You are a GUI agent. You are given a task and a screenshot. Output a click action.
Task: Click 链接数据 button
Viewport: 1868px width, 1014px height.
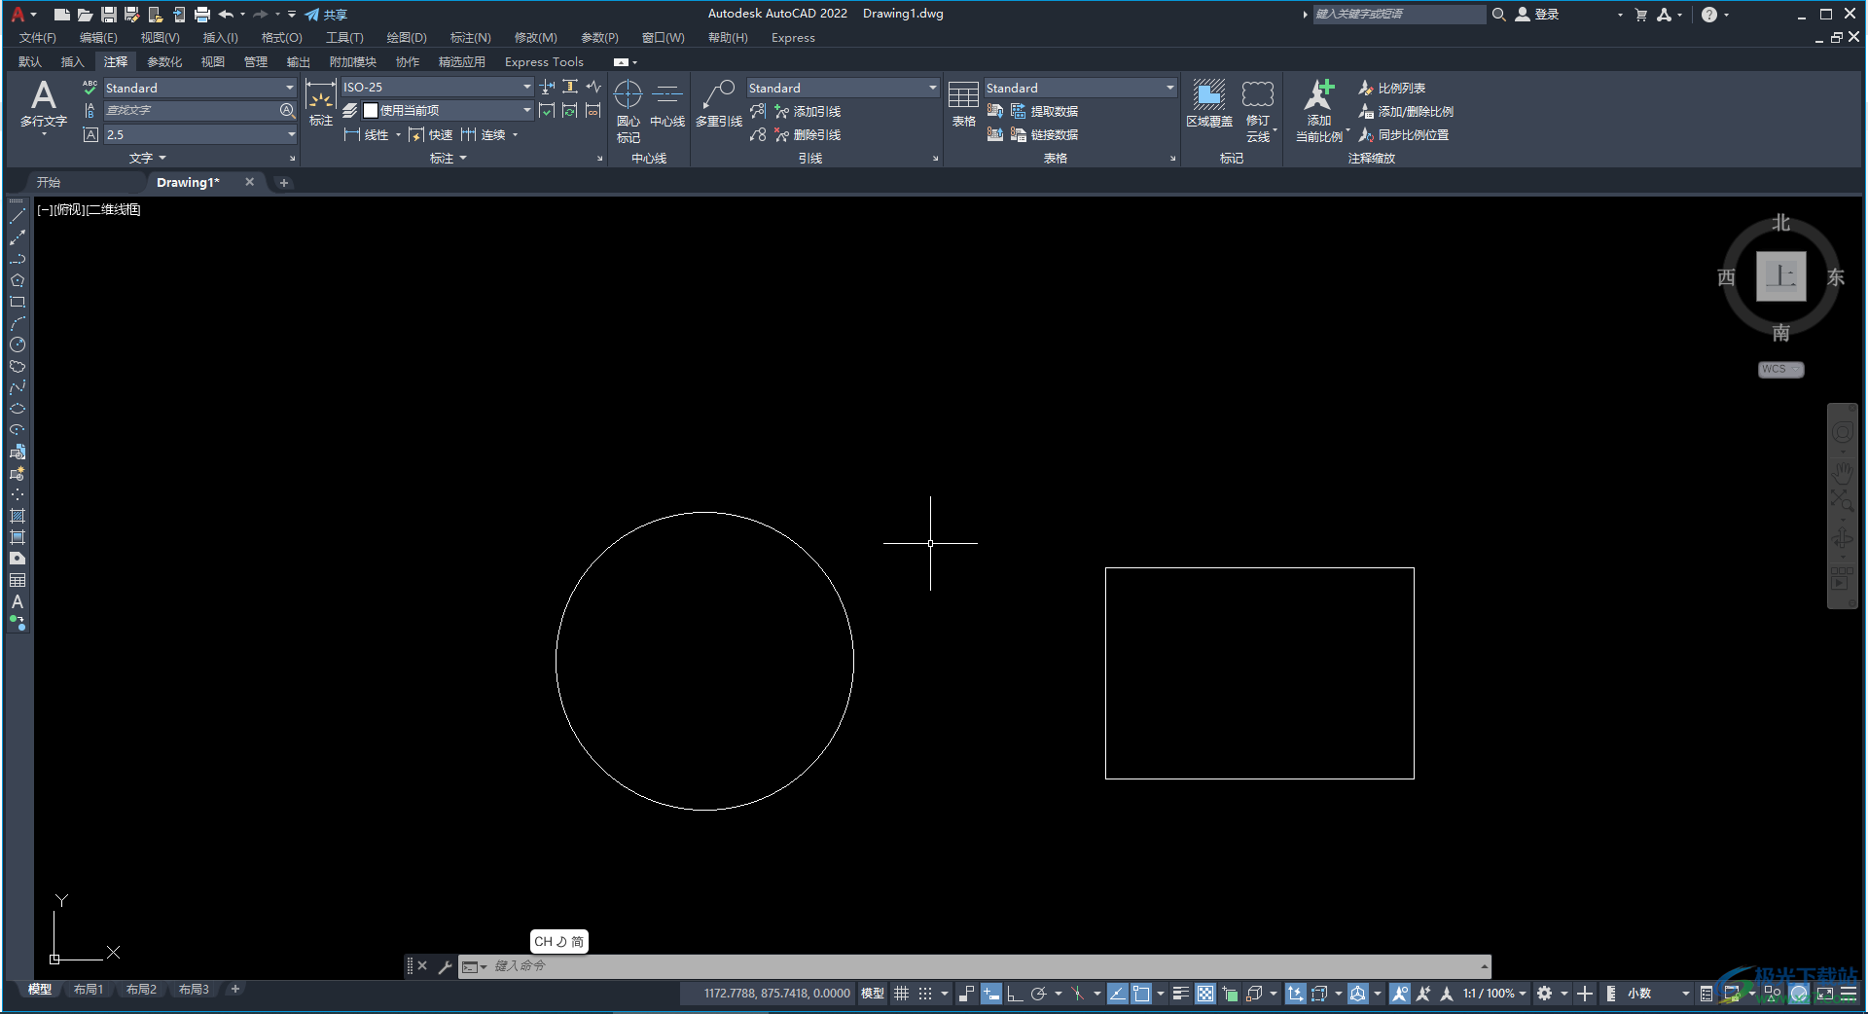coord(1045,134)
